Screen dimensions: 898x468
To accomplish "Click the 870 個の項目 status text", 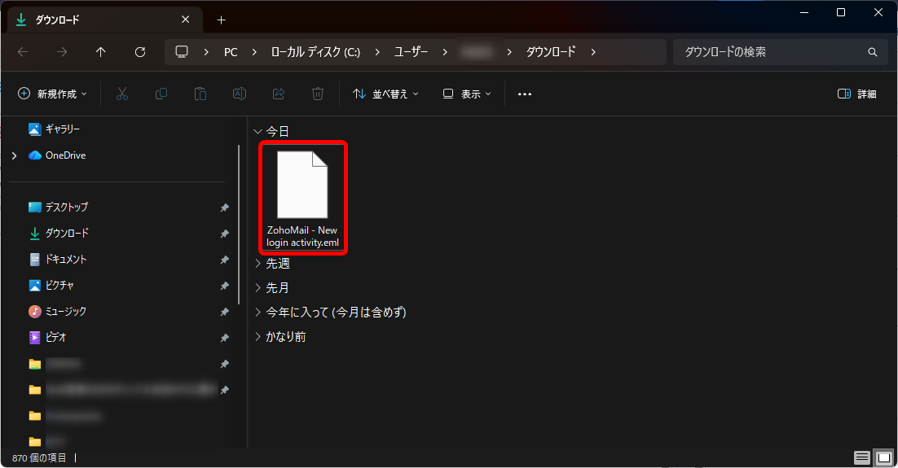I will [39, 457].
